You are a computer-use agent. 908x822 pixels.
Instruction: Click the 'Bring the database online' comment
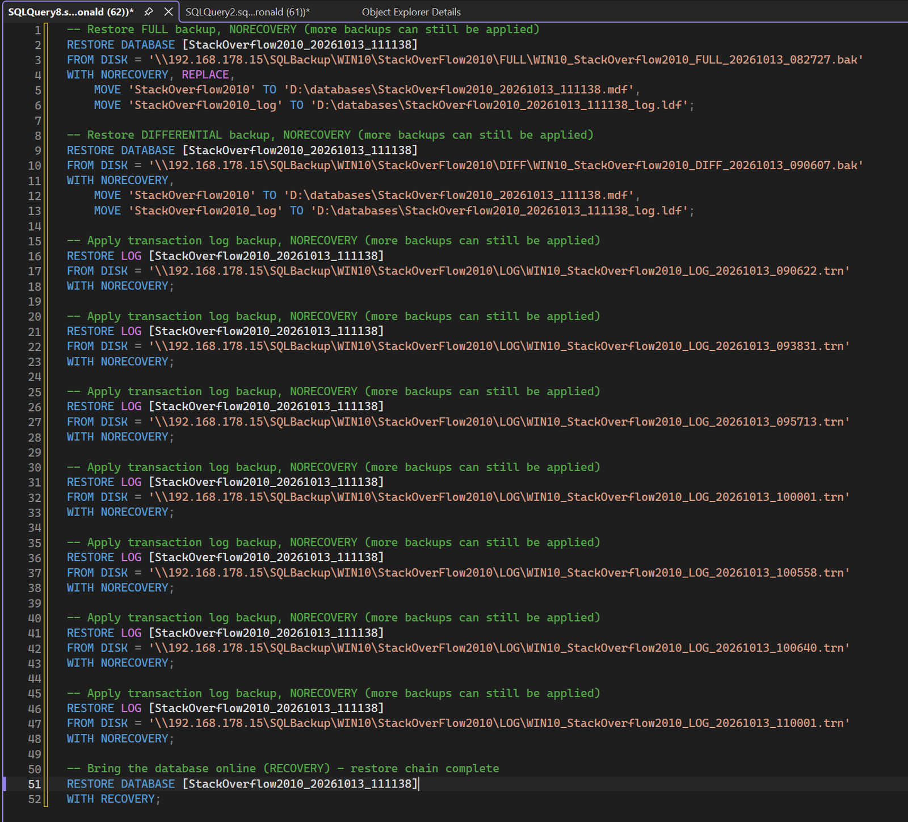(283, 769)
